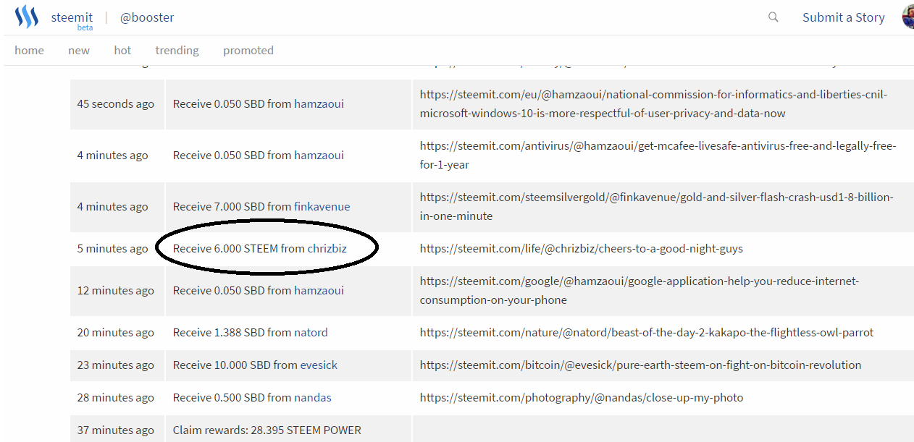Open hamzaoui link in 45 seconds ago row
914x442 pixels.
319,103
